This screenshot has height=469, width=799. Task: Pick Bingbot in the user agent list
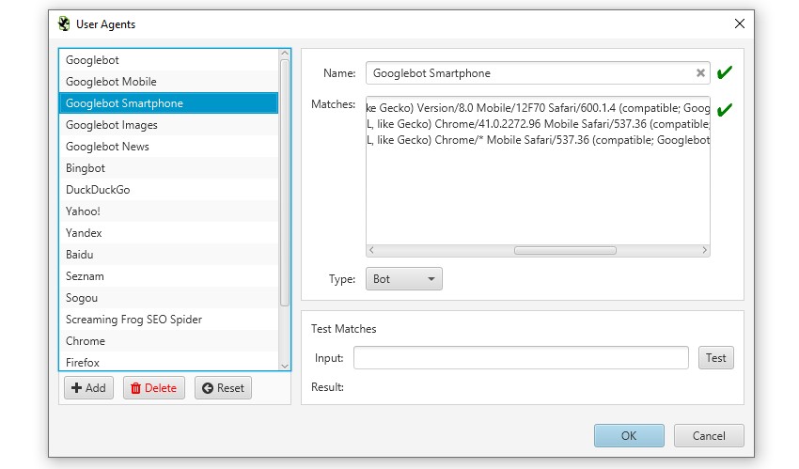point(168,168)
